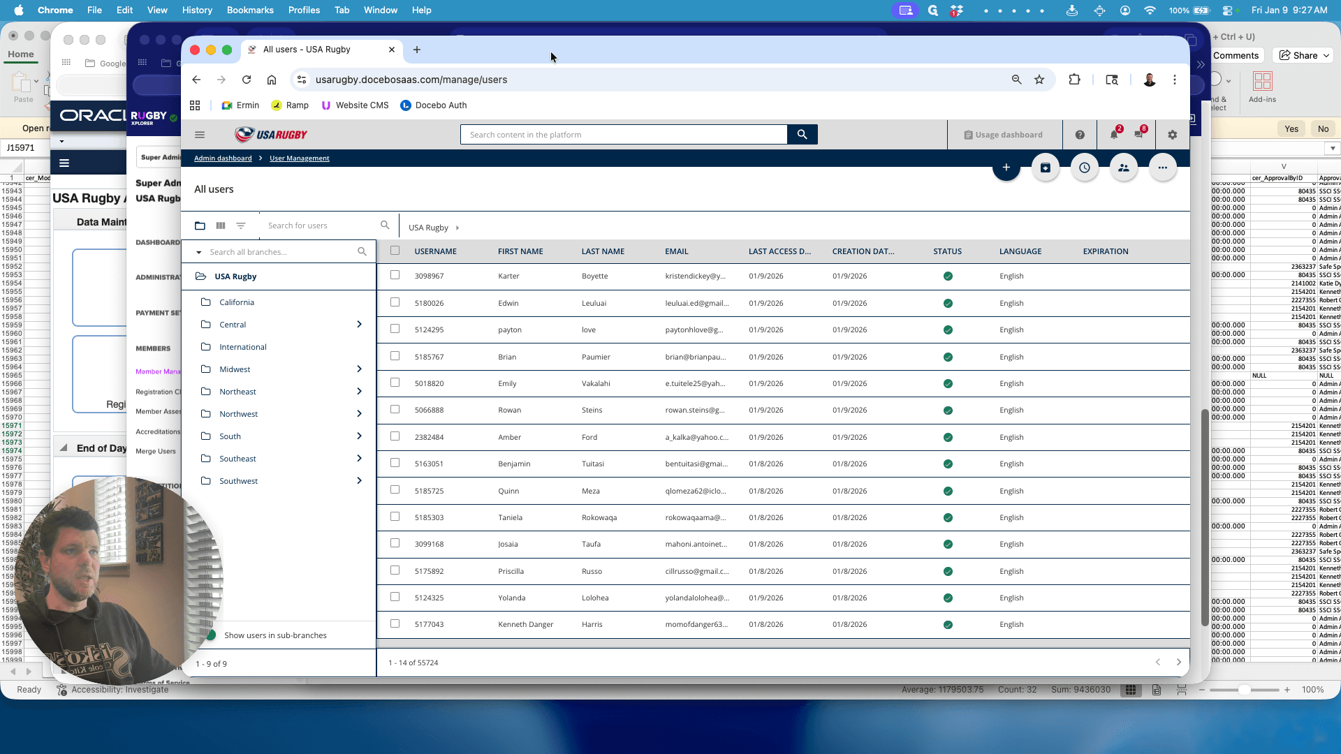Screen dimensions: 1341x754
Task: Open the Docebo hamburger main menu
Action: coord(200,135)
